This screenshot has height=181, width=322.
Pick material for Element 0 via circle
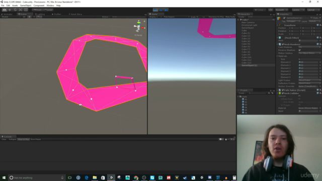(x=320, y=62)
